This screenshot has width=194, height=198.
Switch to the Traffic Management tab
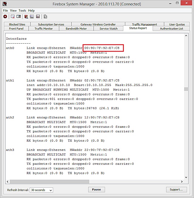point(145,24)
